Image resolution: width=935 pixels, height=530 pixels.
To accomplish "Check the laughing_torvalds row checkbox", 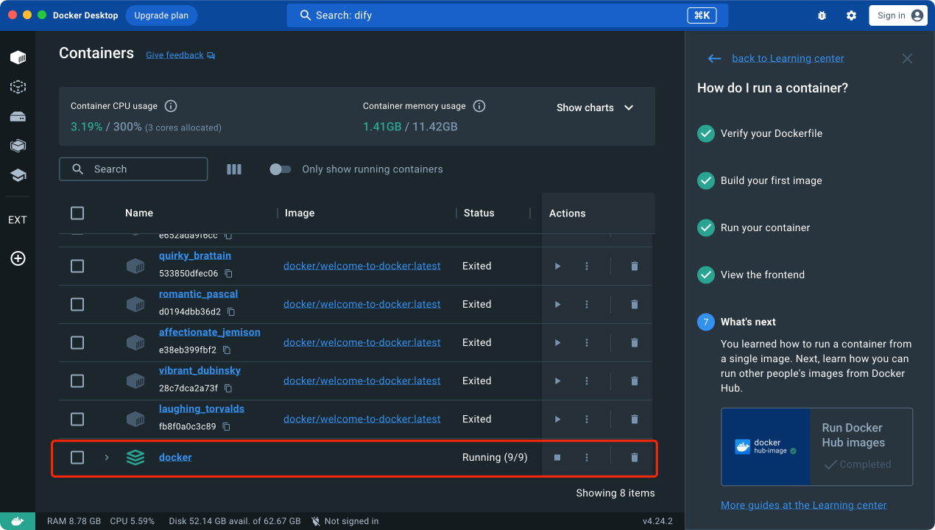I will click(x=77, y=419).
